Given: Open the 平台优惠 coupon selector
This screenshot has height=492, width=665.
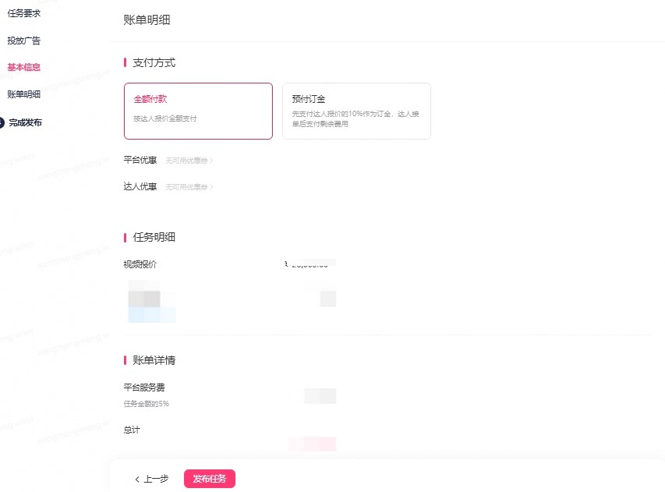Looking at the screenshot, I should [189, 161].
